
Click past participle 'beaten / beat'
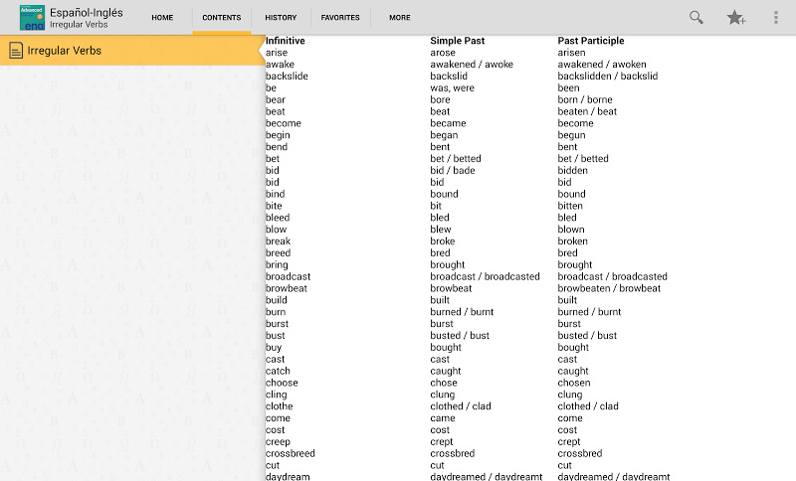coord(587,111)
